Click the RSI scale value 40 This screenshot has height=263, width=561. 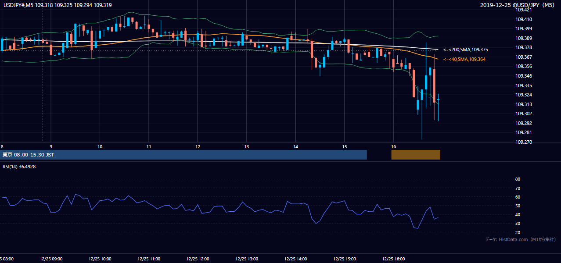click(518, 215)
